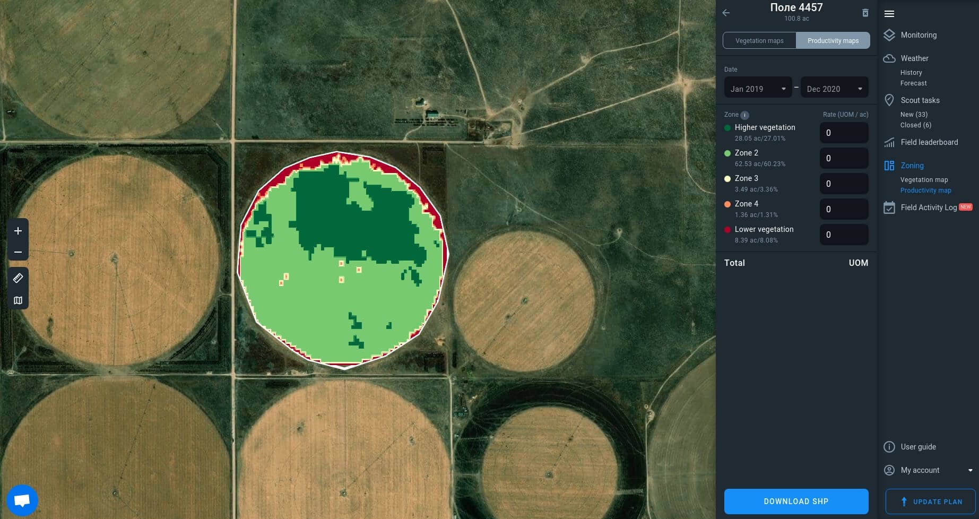979x519 pixels.
Task: Click the 62.53 ac/60.23% area text
Action: click(x=760, y=164)
